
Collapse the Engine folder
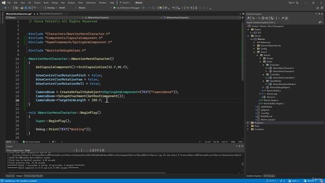(x=248, y=29)
